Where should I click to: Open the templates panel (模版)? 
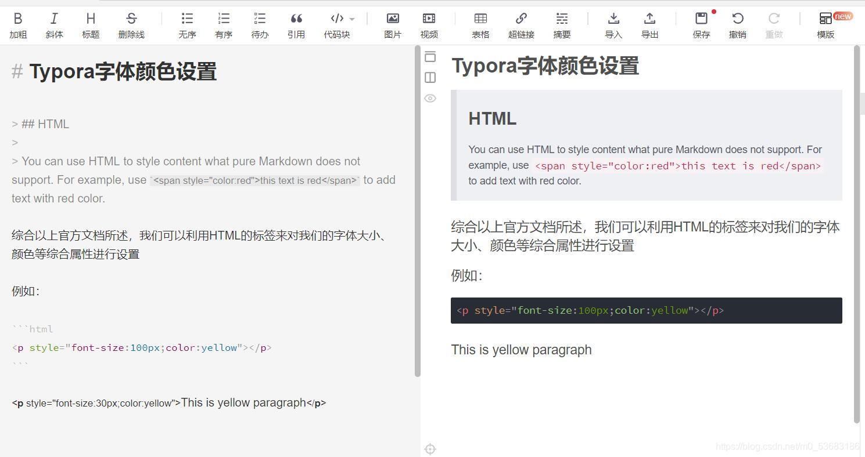(x=825, y=26)
